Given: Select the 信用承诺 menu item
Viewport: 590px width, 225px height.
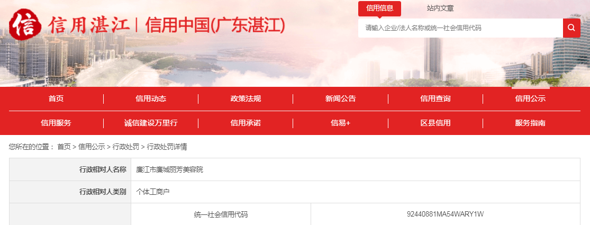Looking at the screenshot, I should (x=246, y=123).
